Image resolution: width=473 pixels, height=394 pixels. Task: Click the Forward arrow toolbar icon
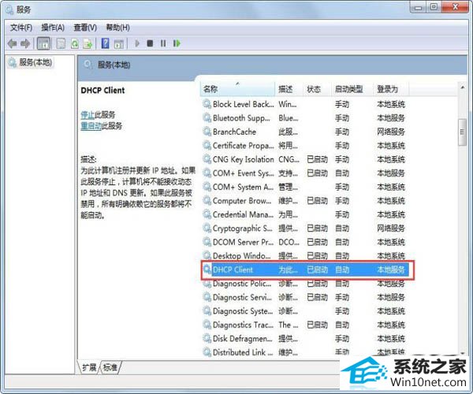pos(25,43)
